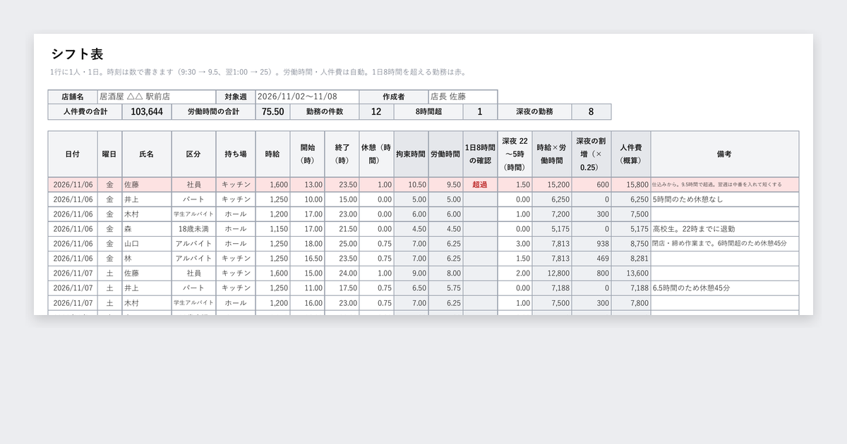Select the 氏名 column header
Viewport: 847px width, 444px height.
147,154
